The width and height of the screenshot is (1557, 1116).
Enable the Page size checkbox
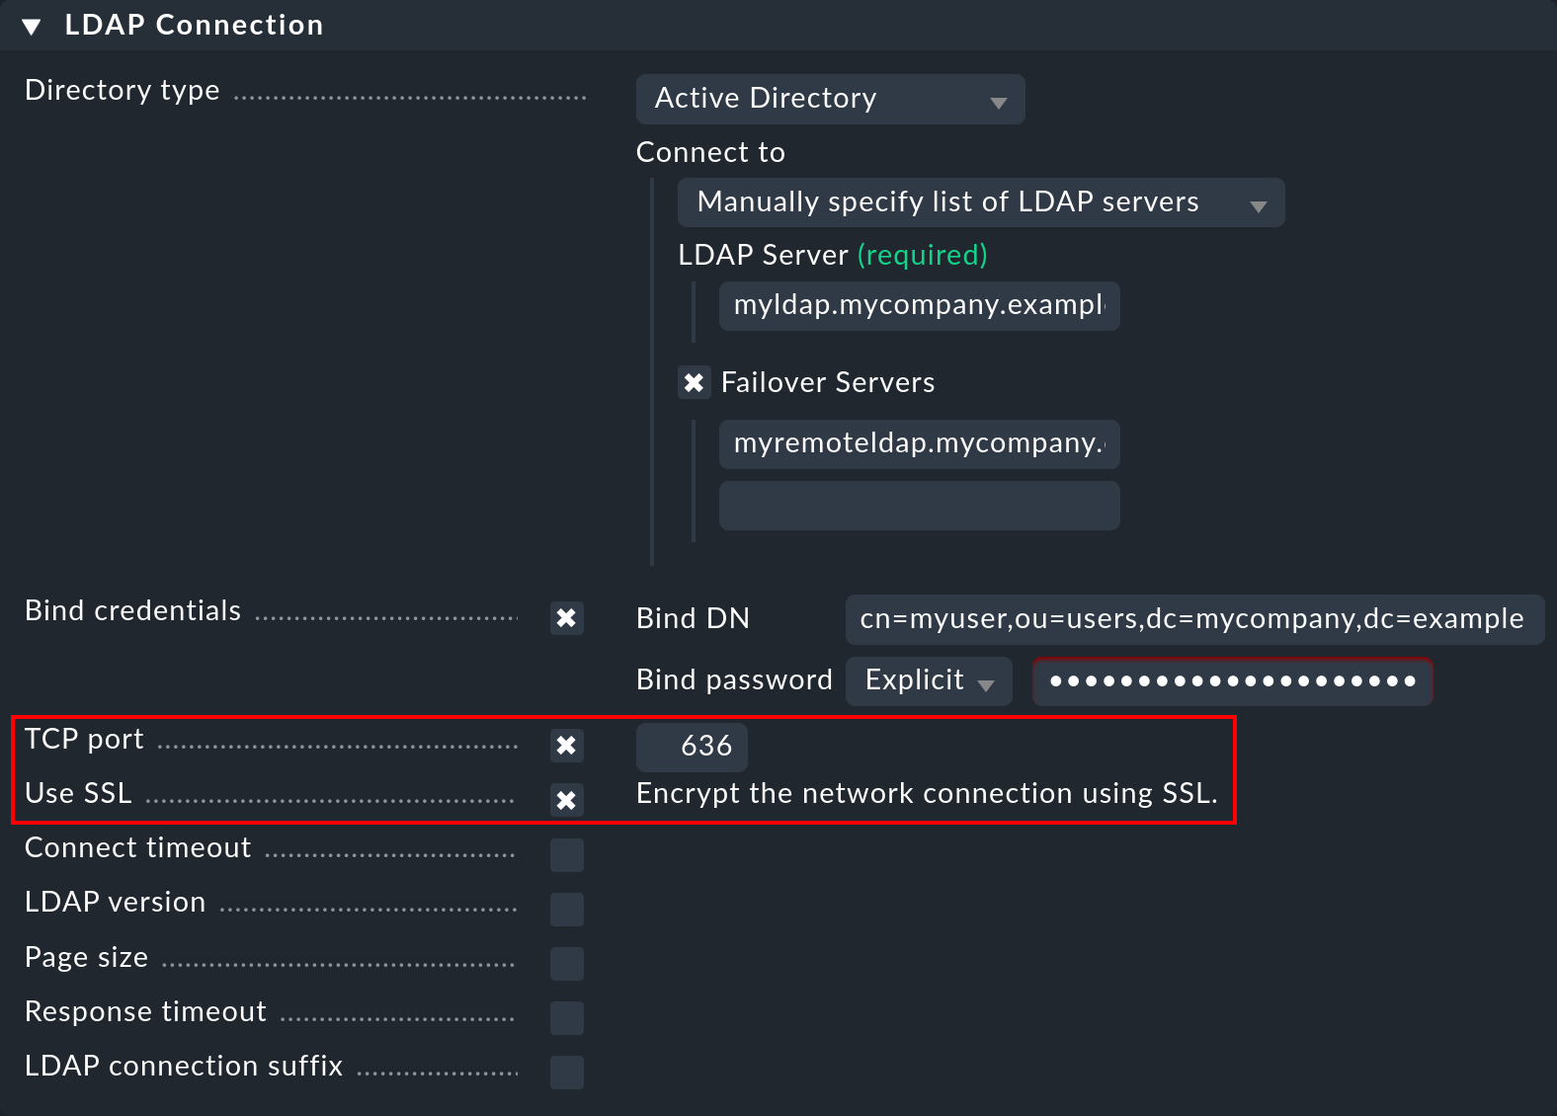pos(566,964)
